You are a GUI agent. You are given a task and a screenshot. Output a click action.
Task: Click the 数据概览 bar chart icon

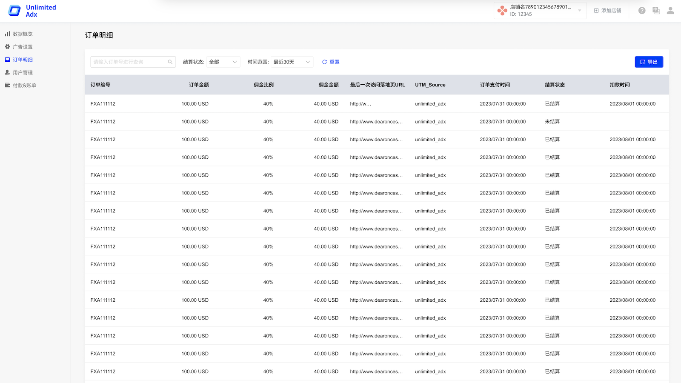click(x=7, y=34)
